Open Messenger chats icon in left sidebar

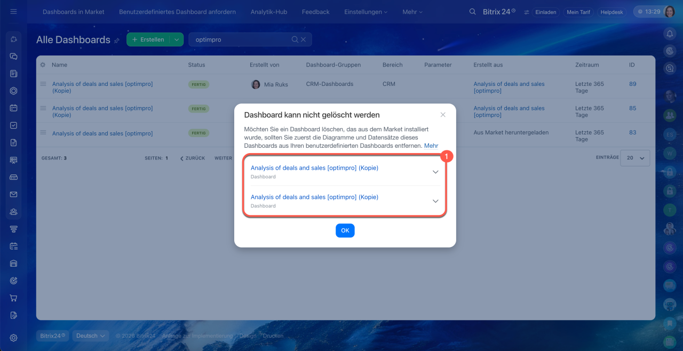[14, 56]
